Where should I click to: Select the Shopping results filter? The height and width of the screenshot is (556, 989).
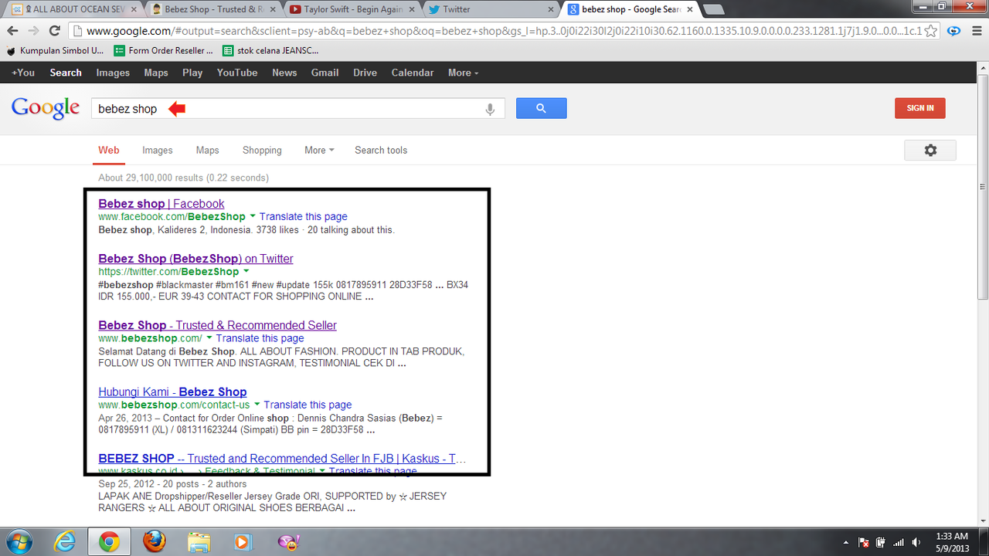click(262, 151)
